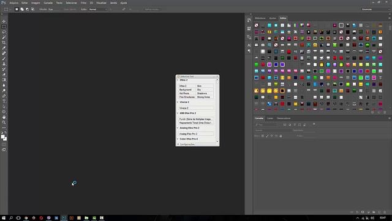Screen dimensions: 392x221
Task: Click Skin button in Selective Tool
Action: coord(205,86)
